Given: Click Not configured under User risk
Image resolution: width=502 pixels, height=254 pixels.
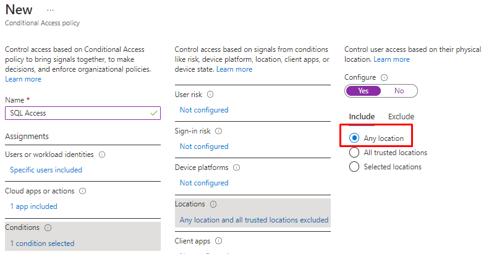Looking at the screenshot, I should [x=204, y=110].
